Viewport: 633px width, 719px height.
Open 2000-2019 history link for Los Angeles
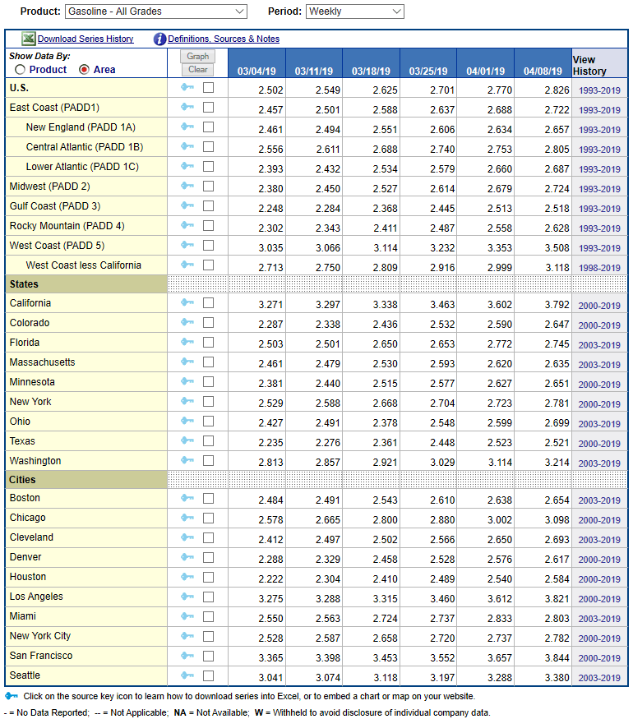coord(599,599)
